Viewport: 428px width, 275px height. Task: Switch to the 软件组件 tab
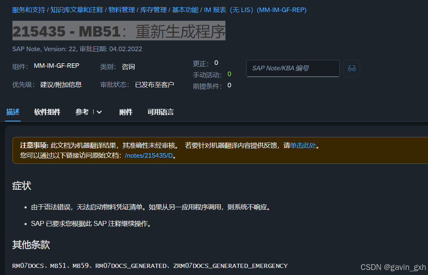pos(47,112)
